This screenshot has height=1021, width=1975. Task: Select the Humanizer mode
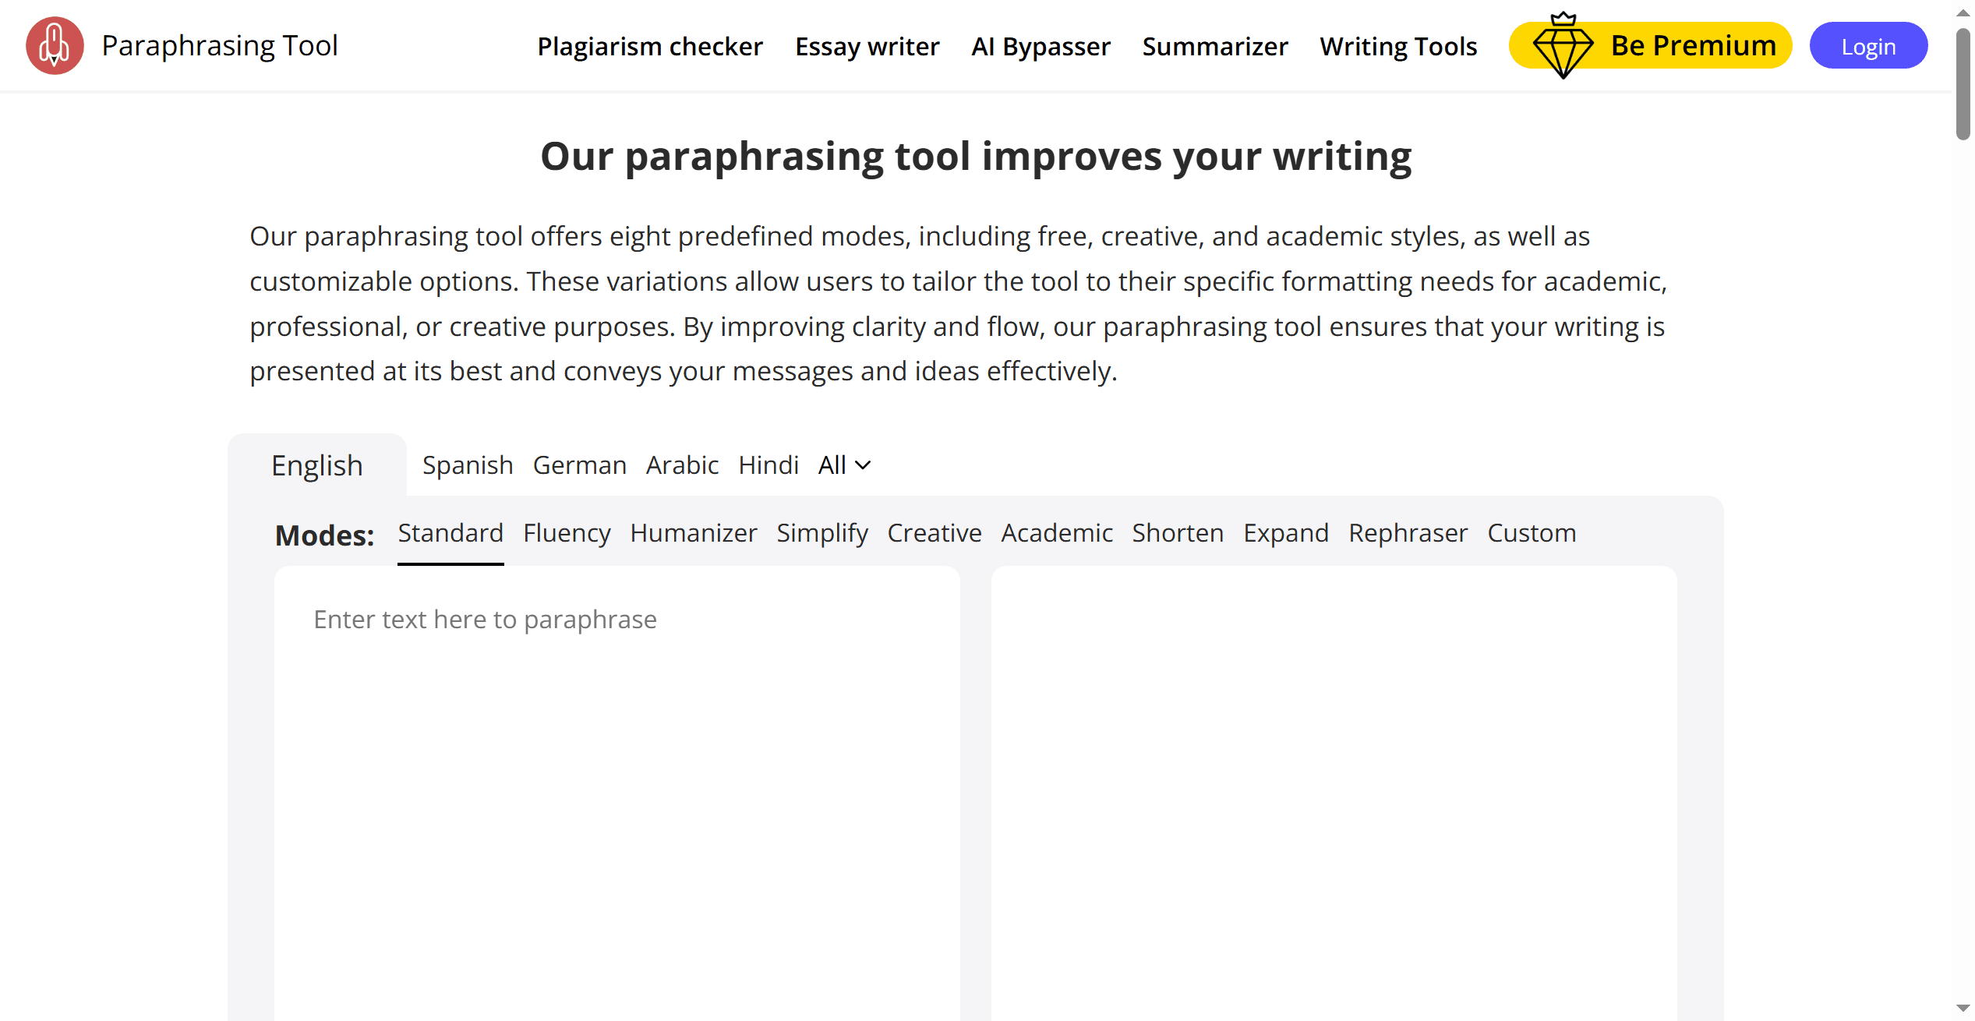[x=693, y=533]
